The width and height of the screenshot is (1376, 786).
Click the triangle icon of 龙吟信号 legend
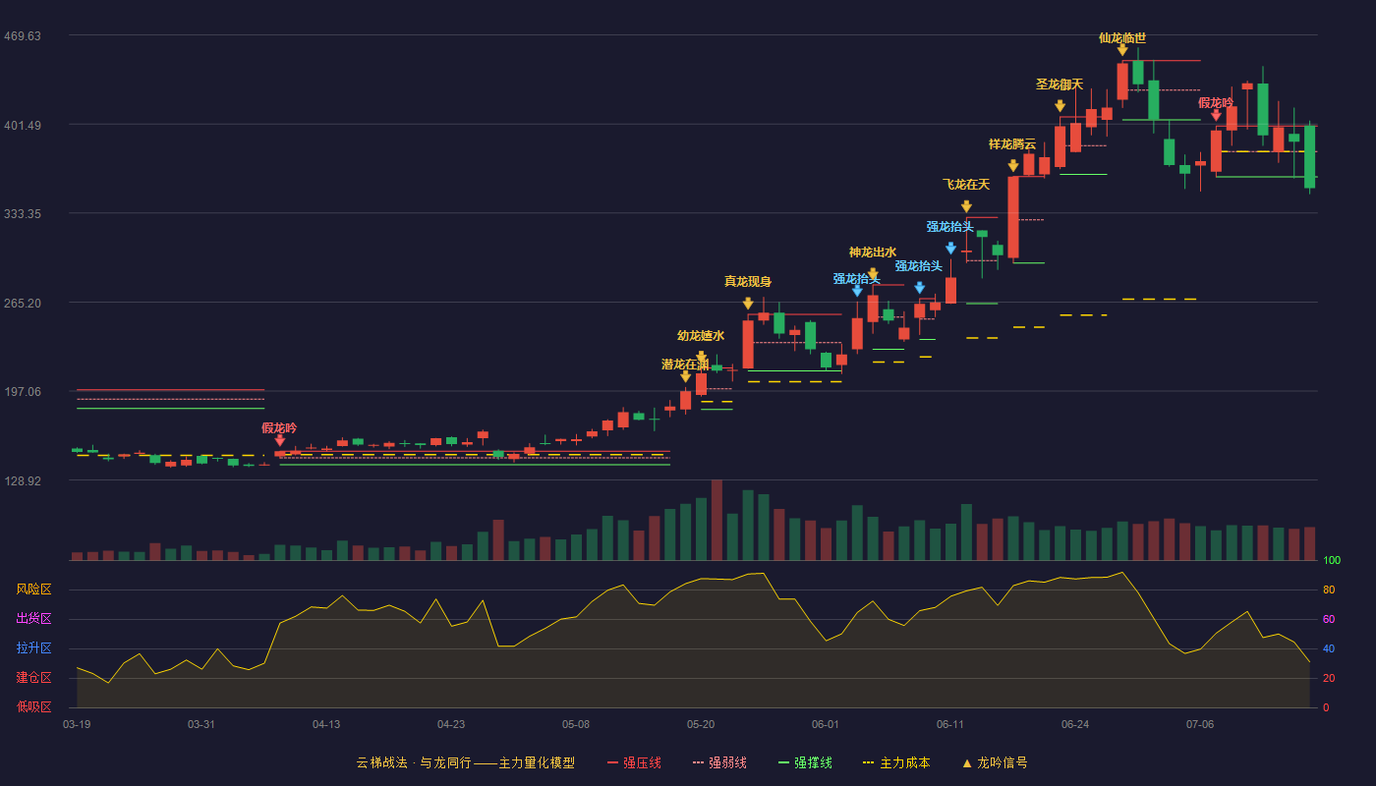point(966,762)
